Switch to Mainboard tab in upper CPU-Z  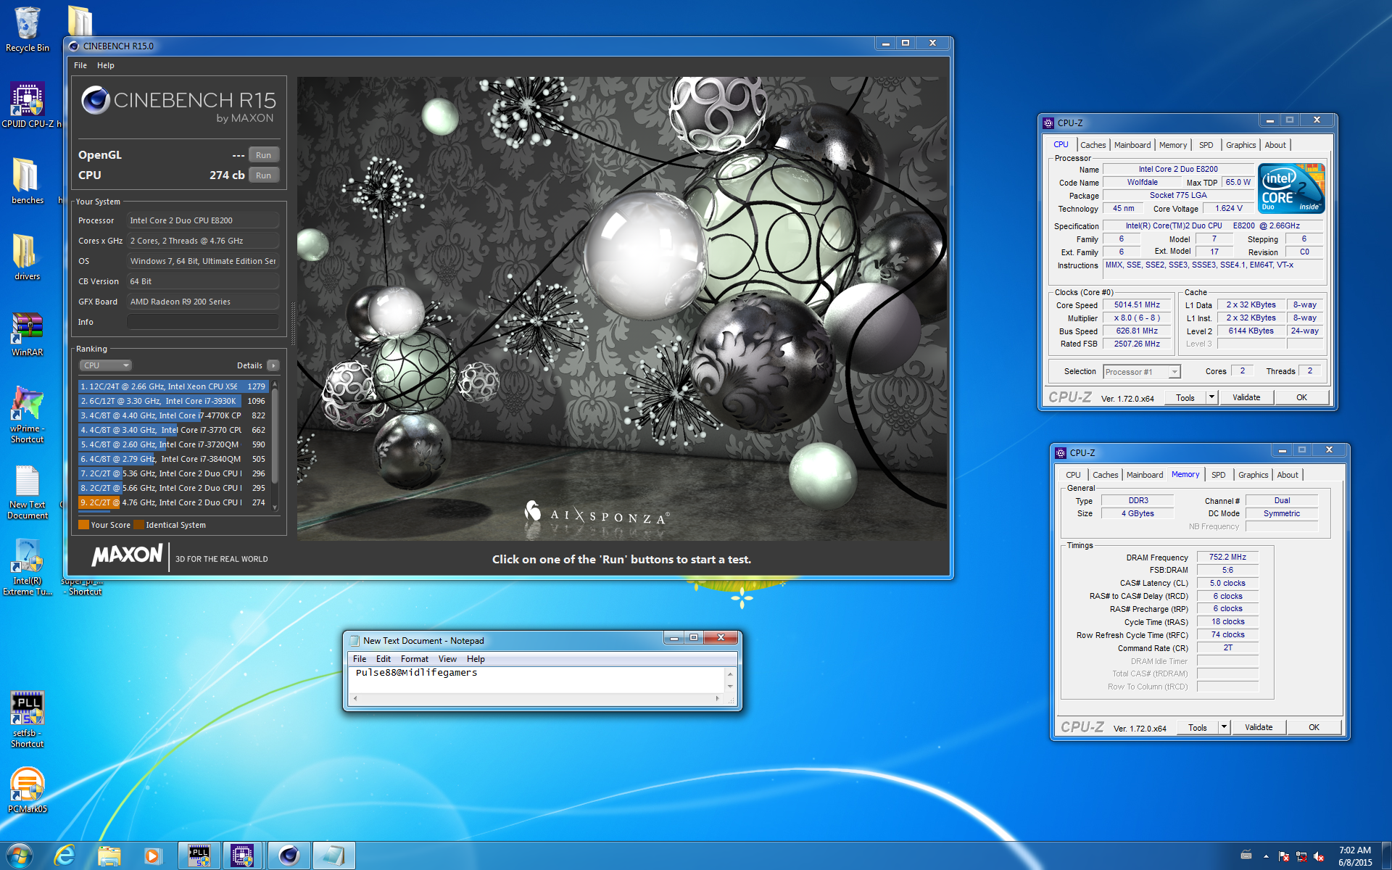click(x=1132, y=145)
